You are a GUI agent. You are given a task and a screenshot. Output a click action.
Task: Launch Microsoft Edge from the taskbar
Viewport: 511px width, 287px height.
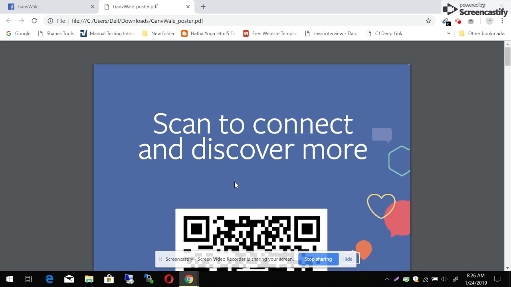click(50, 279)
